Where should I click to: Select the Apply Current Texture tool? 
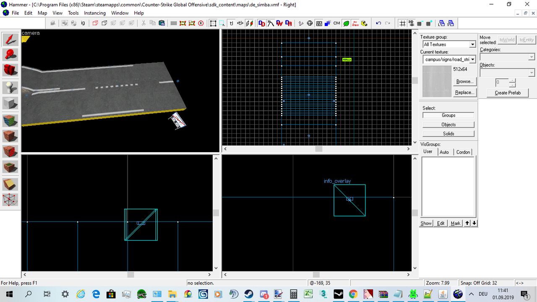pos(10,136)
